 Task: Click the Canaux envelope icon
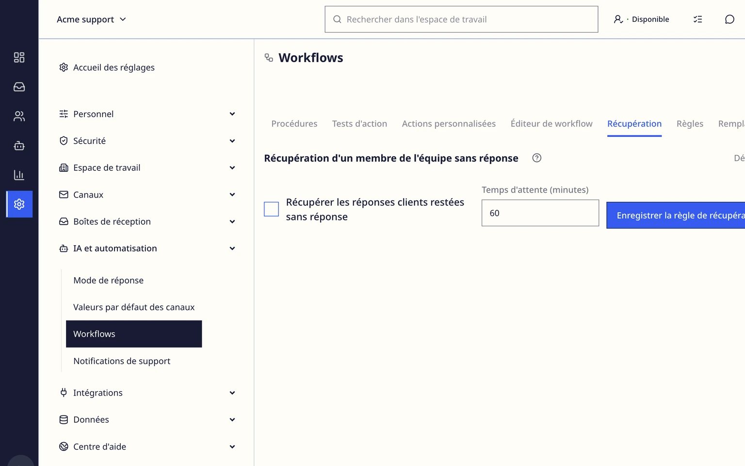point(64,194)
